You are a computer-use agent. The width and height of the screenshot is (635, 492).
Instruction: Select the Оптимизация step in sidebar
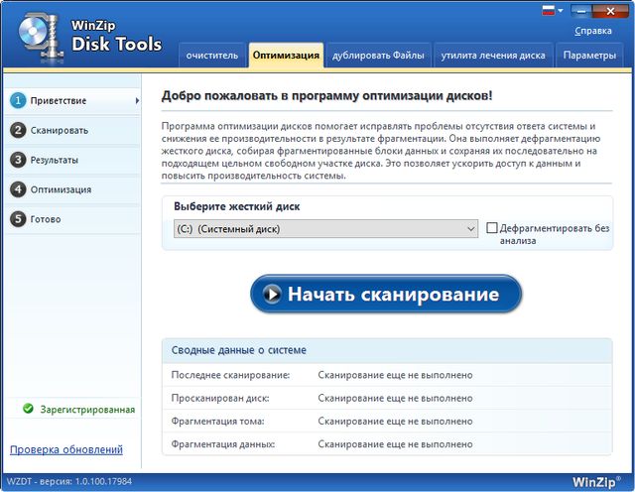pos(72,189)
